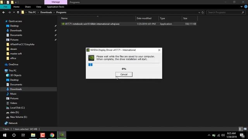Open Google Chrome from taskbar
Viewport: 248px width, 139px height.
(52, 135)
